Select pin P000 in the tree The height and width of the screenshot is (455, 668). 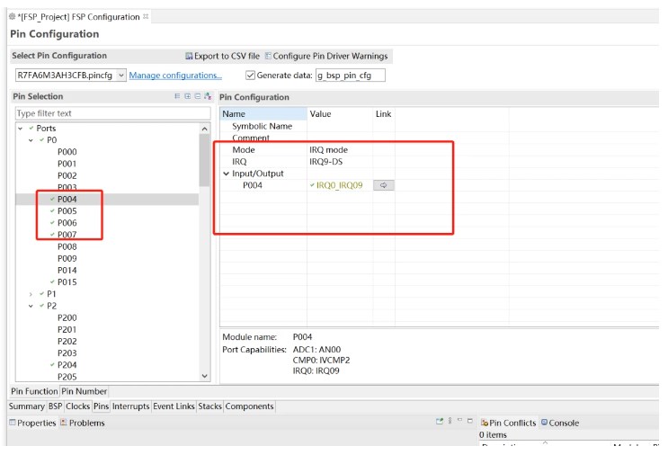pos(67,152)
